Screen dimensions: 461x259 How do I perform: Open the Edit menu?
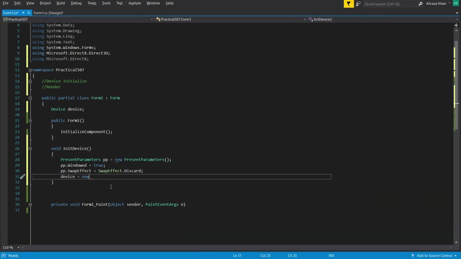click(17, 3)
